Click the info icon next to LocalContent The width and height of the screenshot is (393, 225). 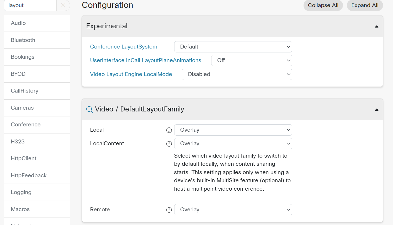pos(169,144)
